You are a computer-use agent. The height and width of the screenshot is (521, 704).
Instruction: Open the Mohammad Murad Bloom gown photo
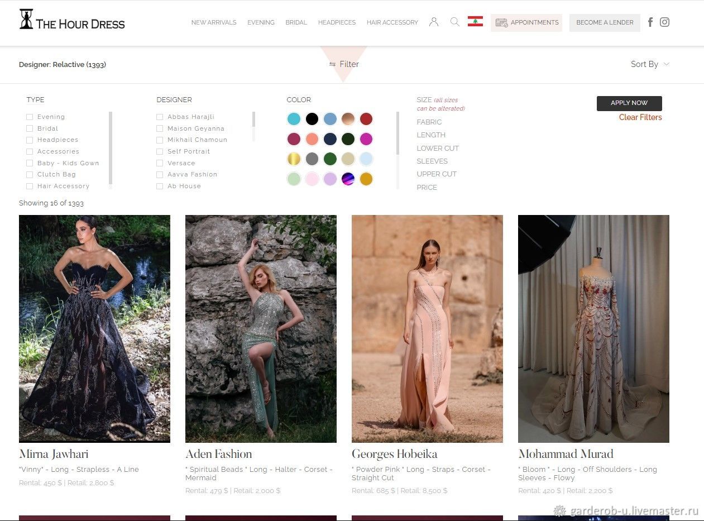[x=593, y=328]
